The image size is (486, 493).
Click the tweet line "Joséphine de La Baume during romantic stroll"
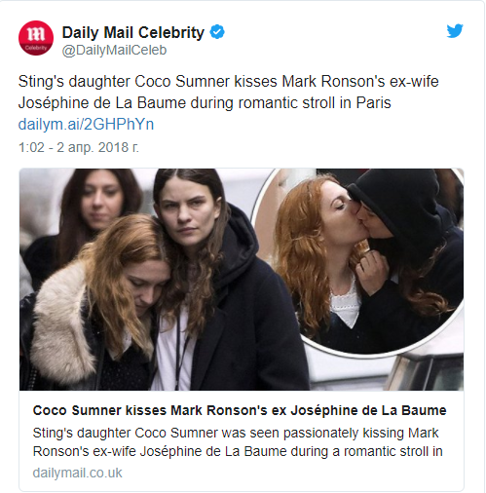[205, 103]
